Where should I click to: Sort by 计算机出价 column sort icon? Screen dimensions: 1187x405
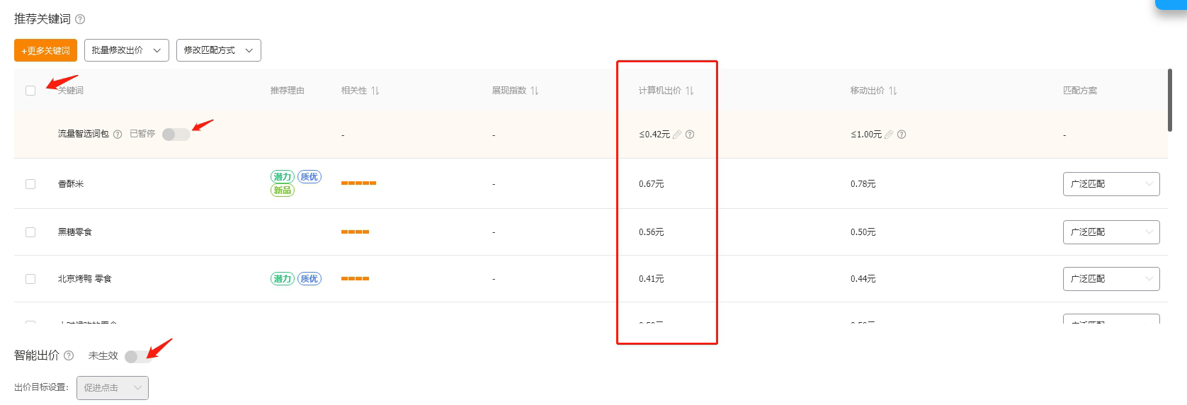point(690,91)
